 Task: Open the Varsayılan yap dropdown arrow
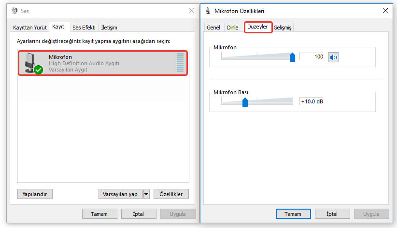[x=146, y=194]
